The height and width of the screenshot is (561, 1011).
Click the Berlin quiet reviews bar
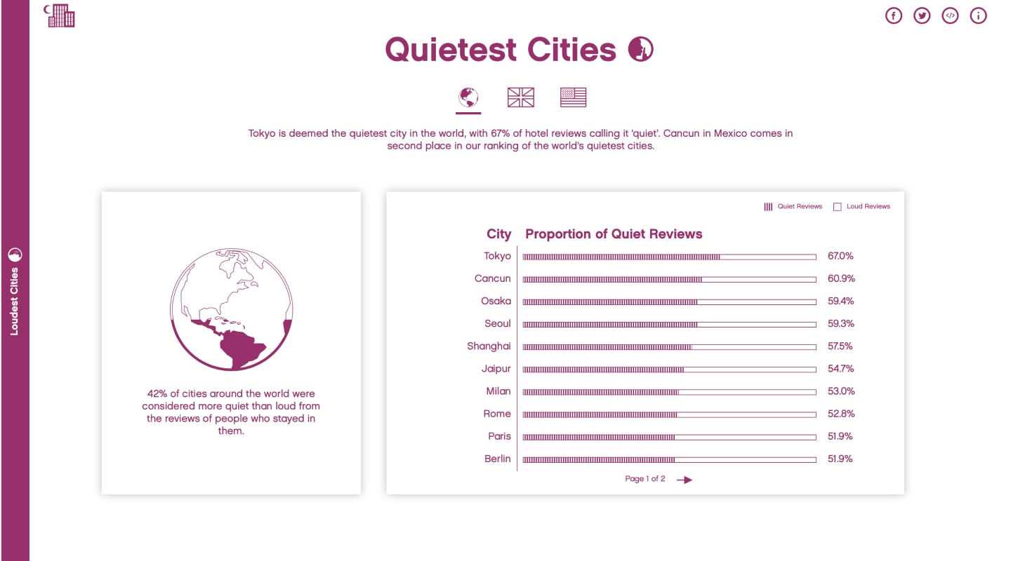point(598,459)
